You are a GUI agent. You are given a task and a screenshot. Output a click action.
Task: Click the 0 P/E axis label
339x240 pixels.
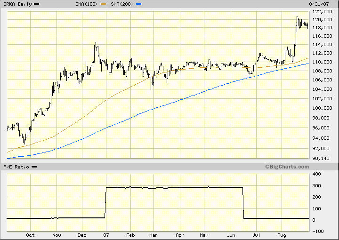click(314, 220)
